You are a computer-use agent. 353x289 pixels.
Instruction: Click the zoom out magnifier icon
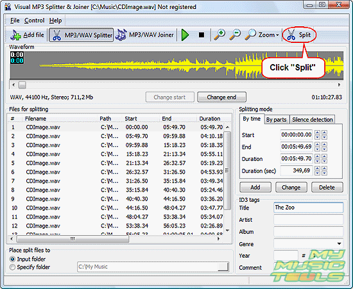[235, 35]
